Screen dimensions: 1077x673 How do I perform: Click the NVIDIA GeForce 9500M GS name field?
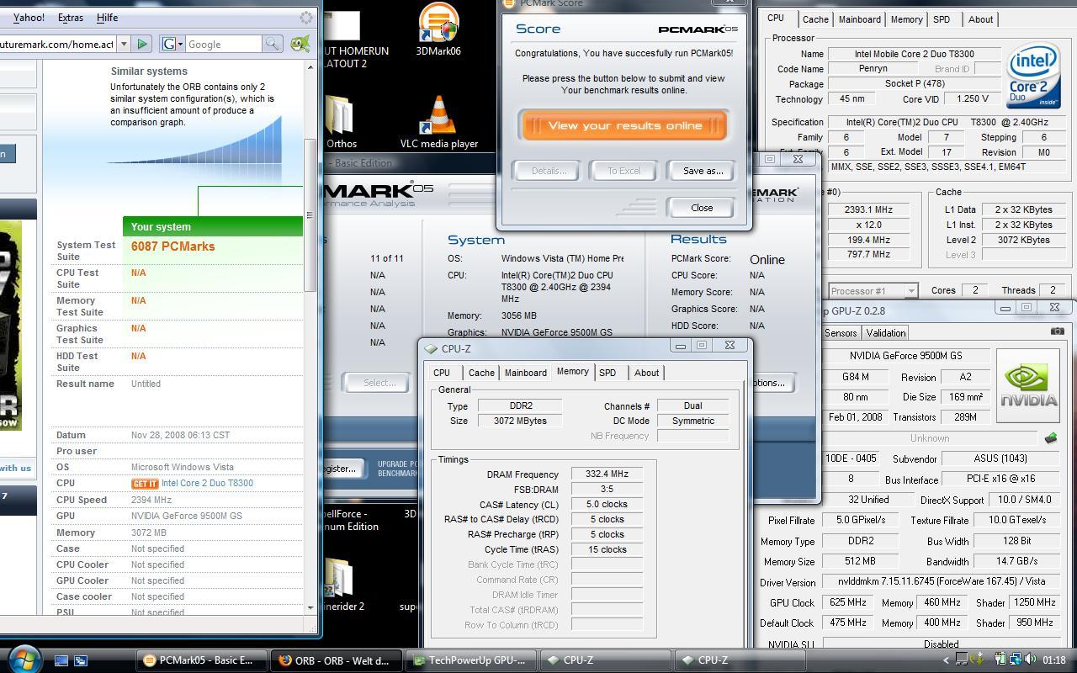click(x=905, y=356)
